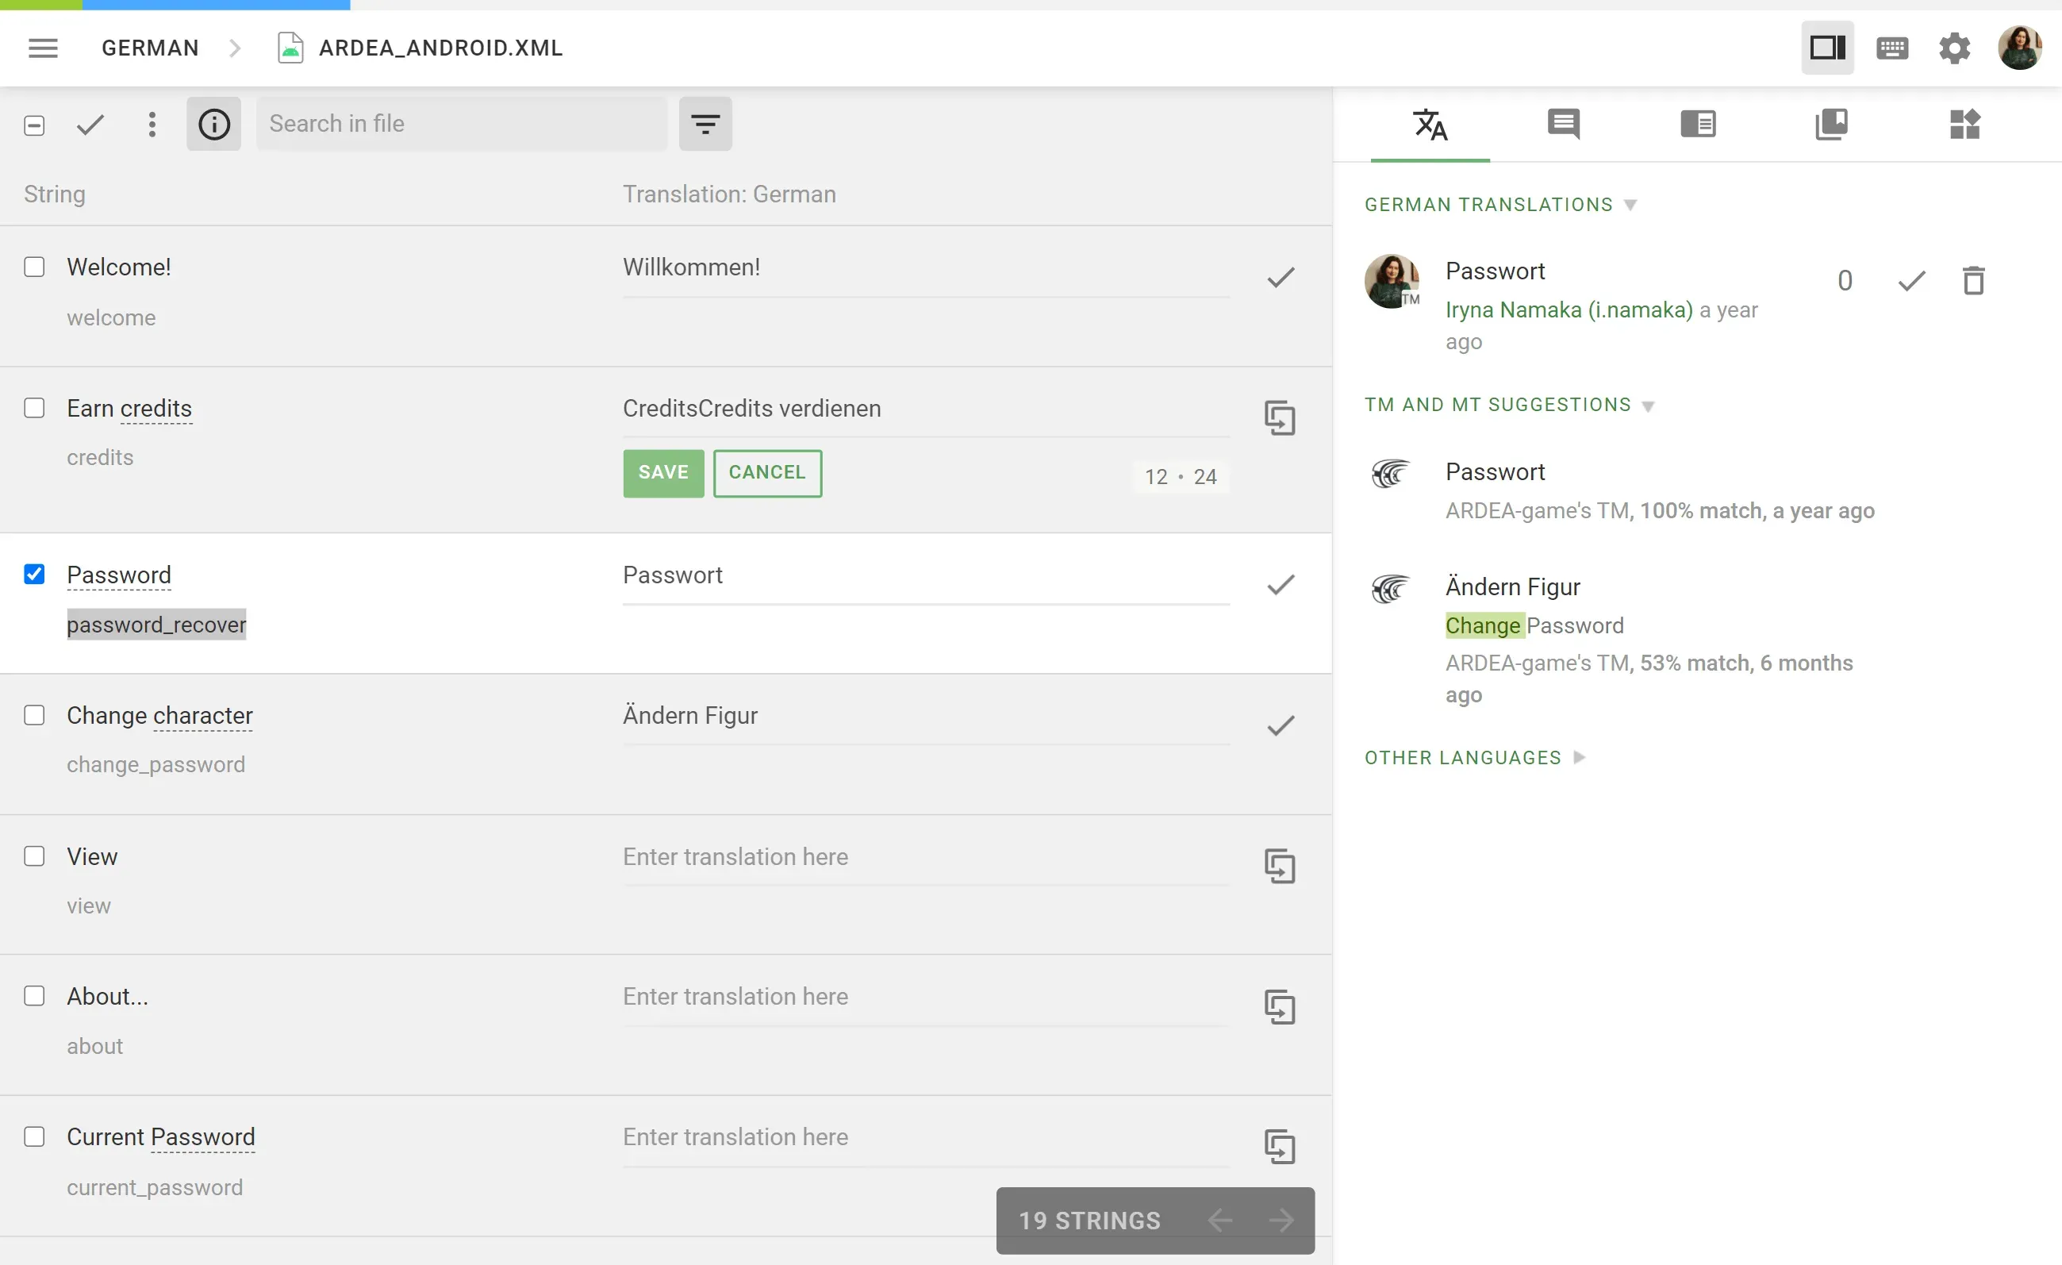Collapse the TM AND MT SUGGESTIONS section
The height and width of the screenshot is (1265, 2062).
tap(1649, 406)
